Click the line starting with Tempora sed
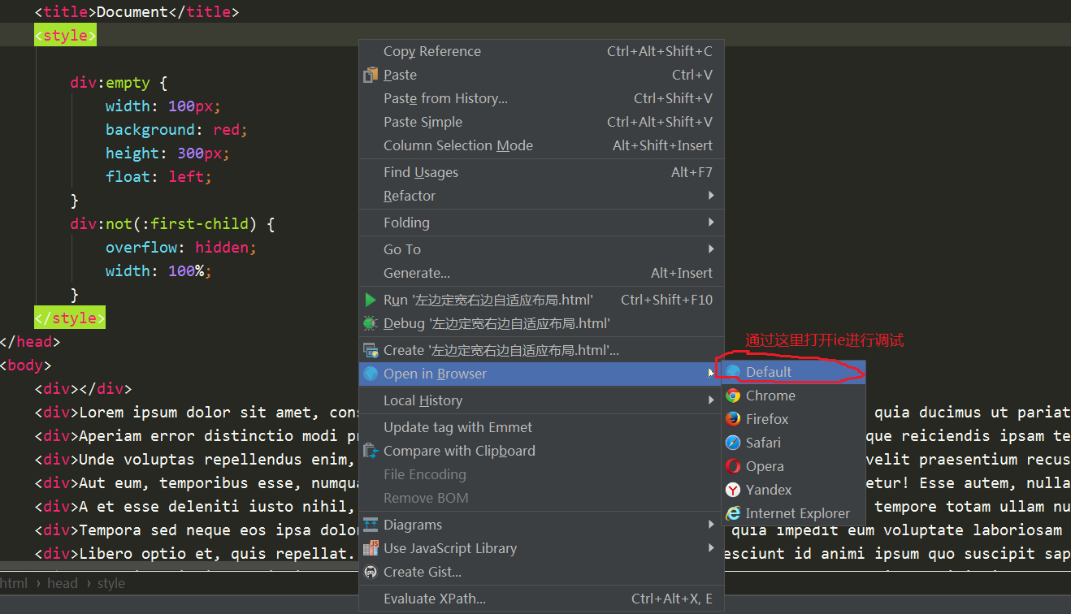Image resolution: width=1071 pixels, height=614 pixels. [x=197, y=530]
